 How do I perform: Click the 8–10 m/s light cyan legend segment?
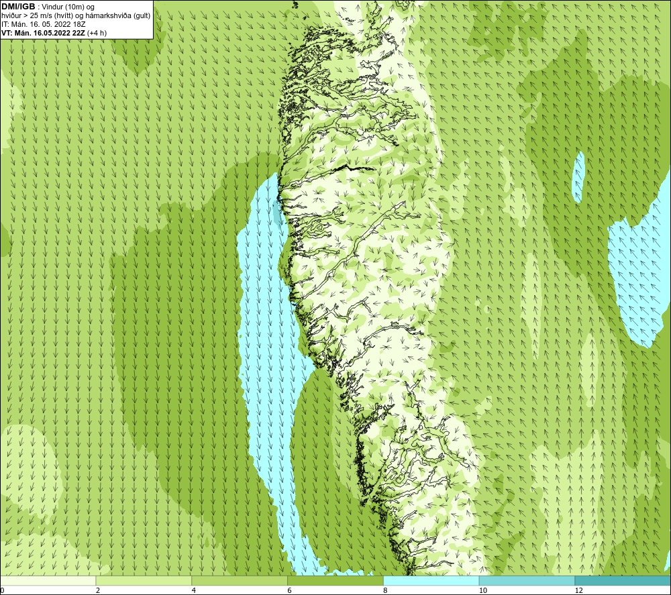tap(431, 580)
